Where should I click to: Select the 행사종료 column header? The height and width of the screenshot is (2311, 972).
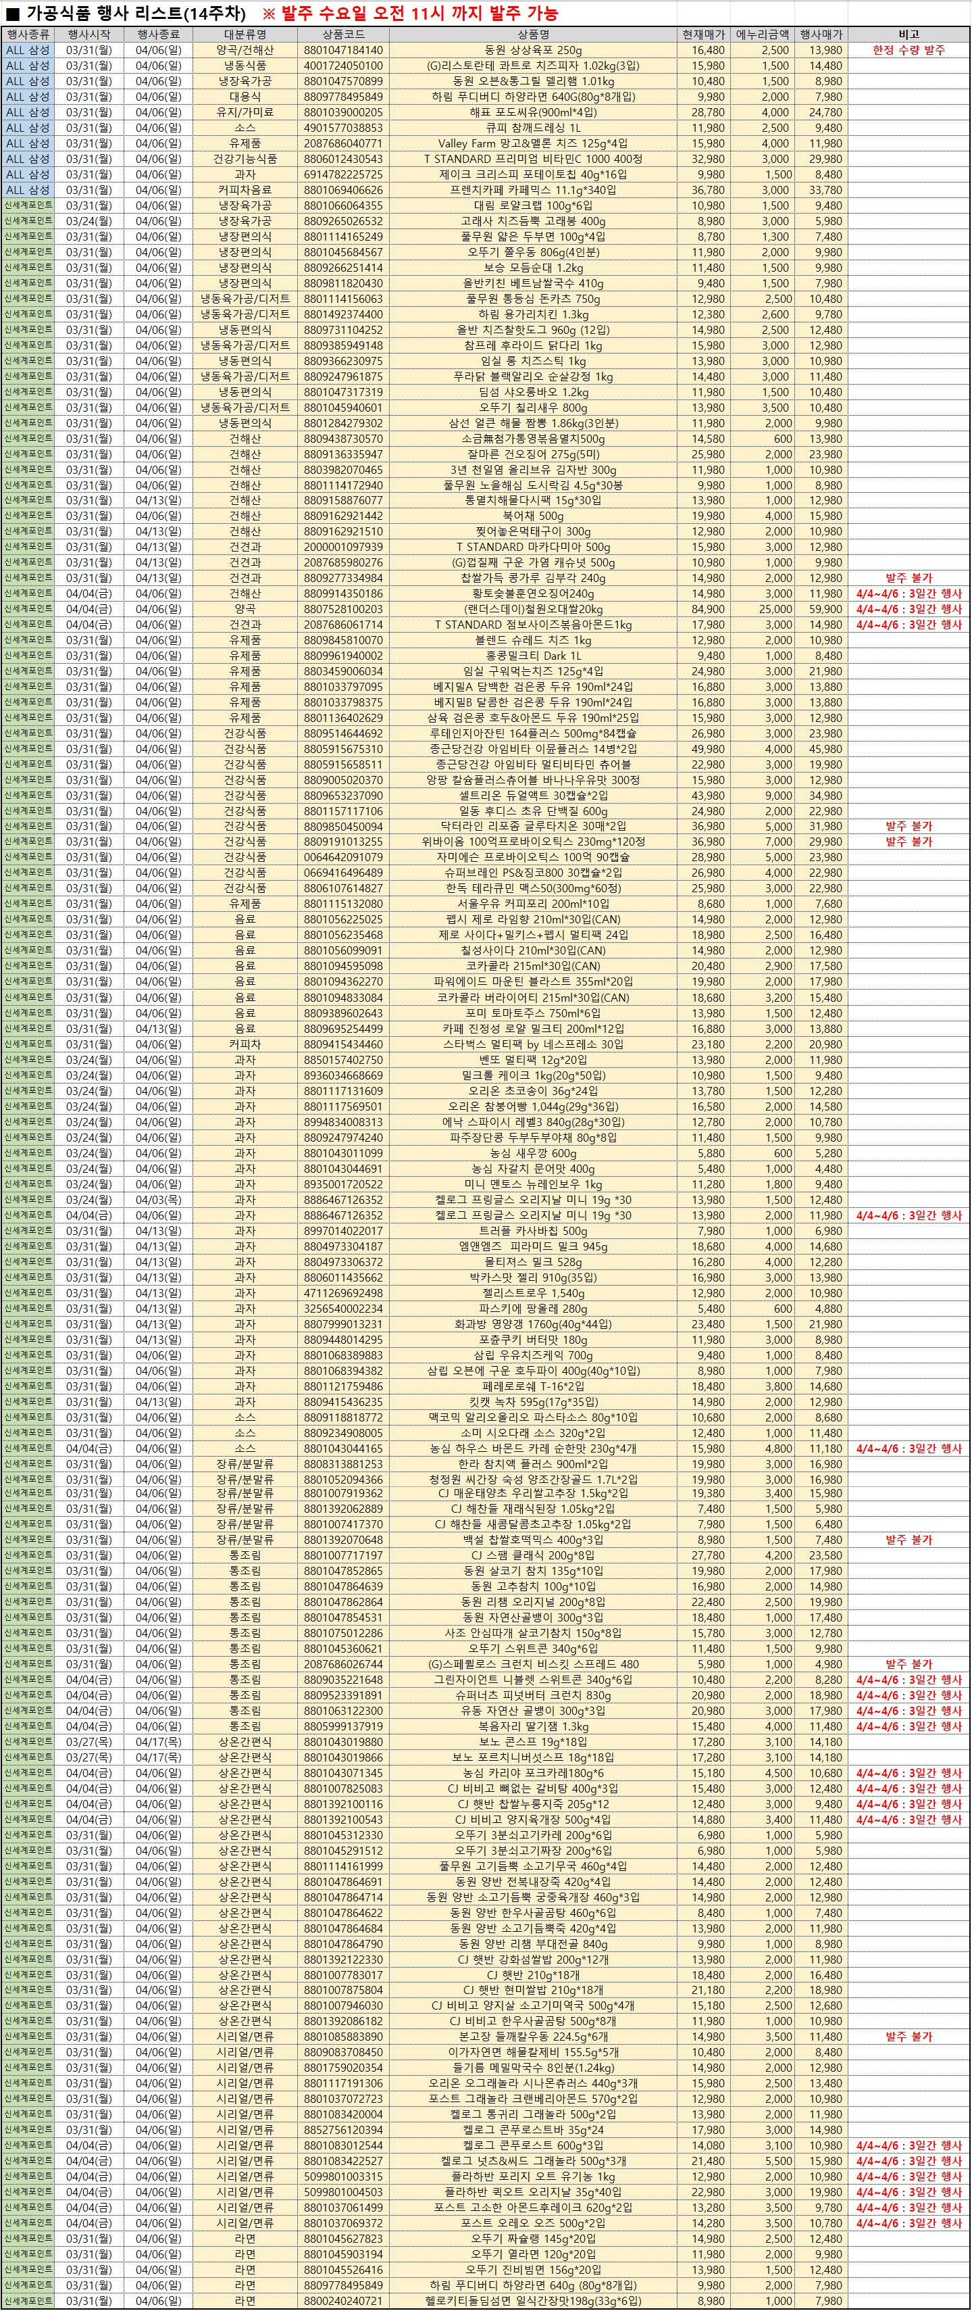point(159,34)
